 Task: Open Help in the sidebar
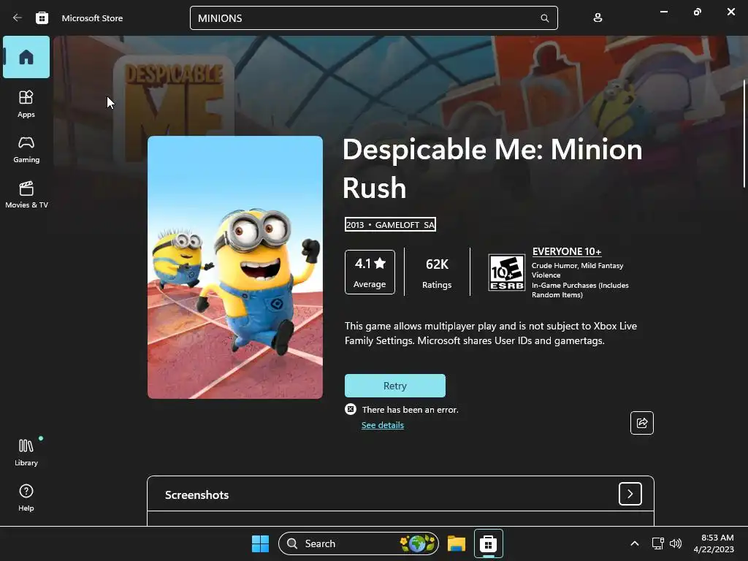pos(26,497)
